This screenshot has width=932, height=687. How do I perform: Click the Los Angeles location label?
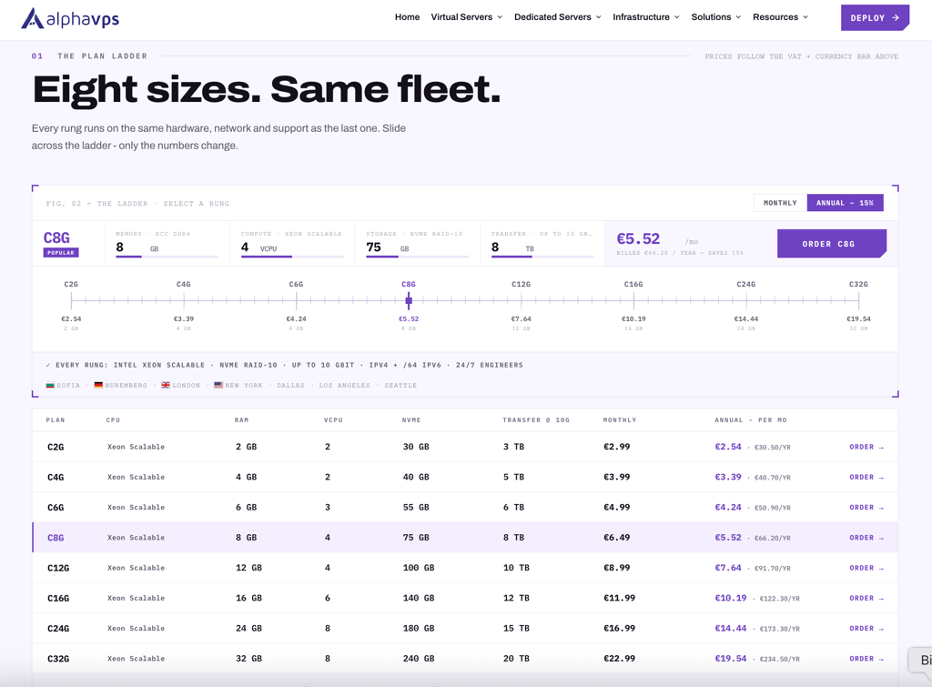344,385
